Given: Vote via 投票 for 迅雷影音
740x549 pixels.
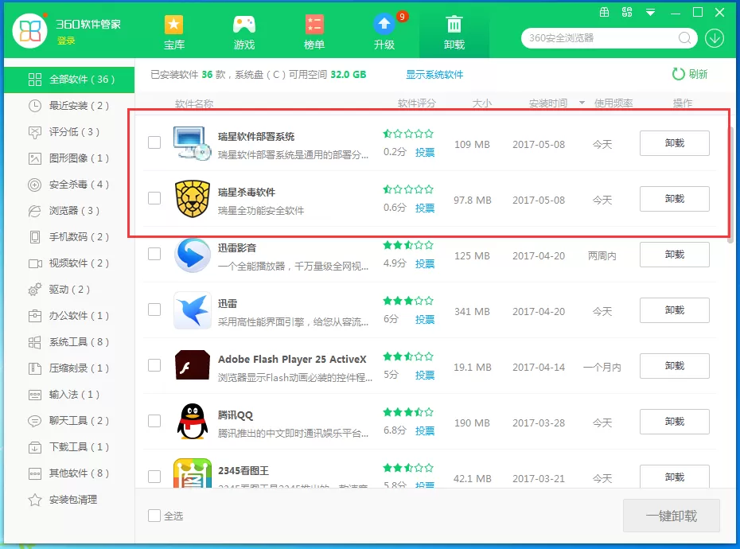Looking at the screenshot, I should 425,264.
